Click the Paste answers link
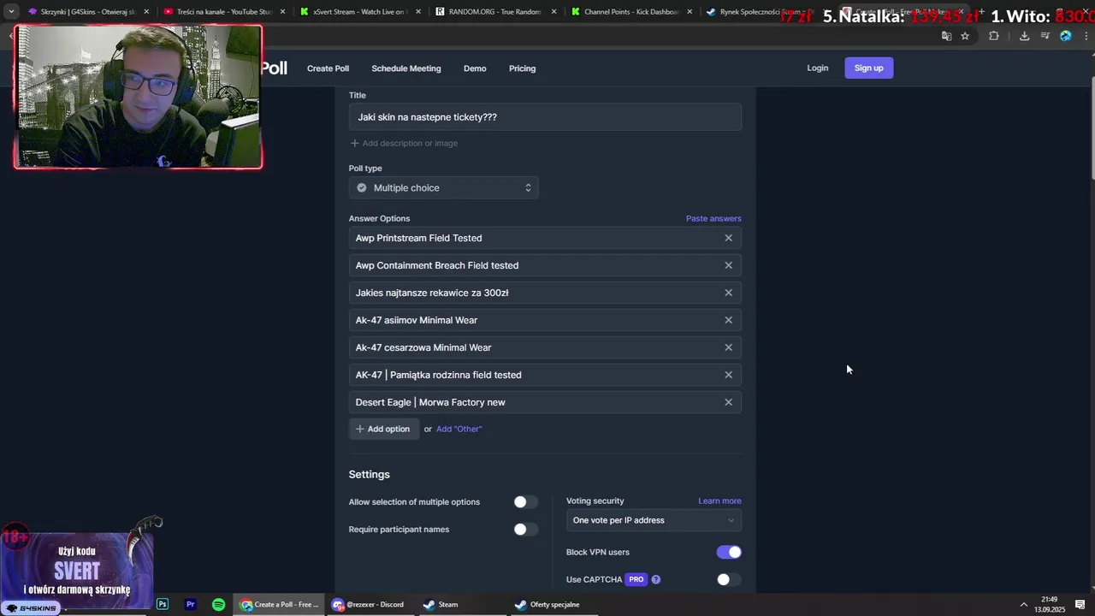 coord(713,218)
